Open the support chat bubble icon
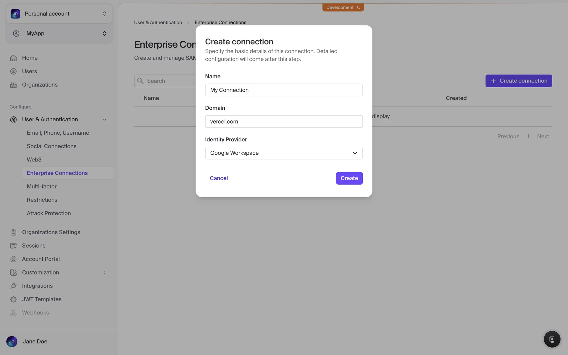This screenshot has height=355, width=568. (x=552, y=339)
